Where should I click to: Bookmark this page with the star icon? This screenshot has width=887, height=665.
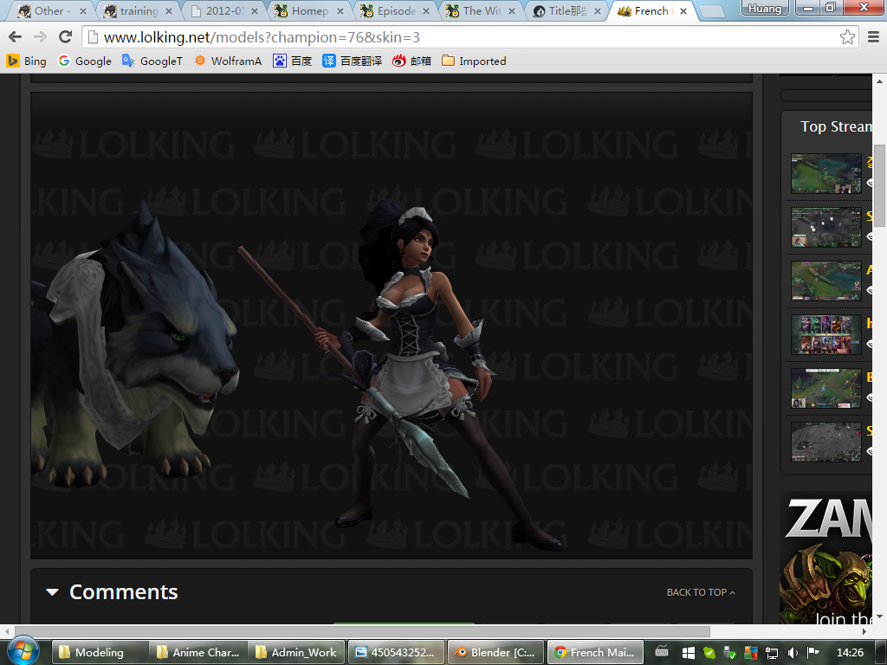click(847, 37)
